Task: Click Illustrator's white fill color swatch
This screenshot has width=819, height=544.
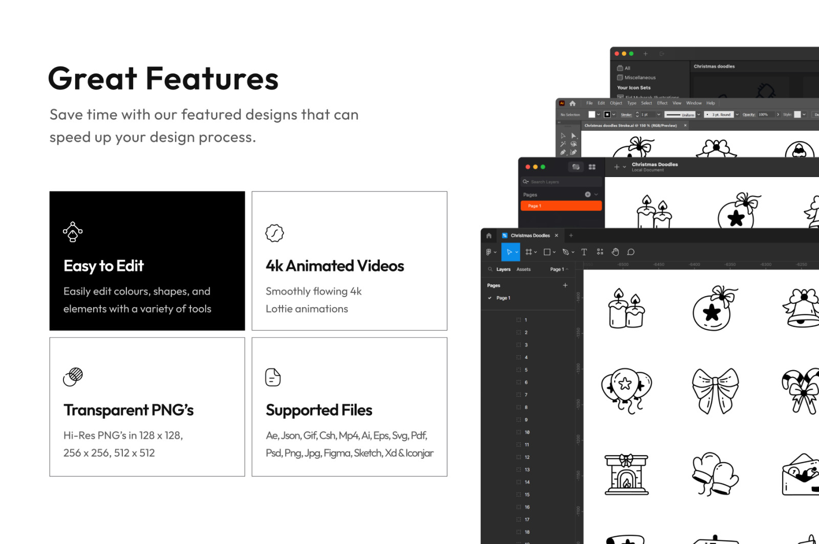Action: click(x=592, y=115)
